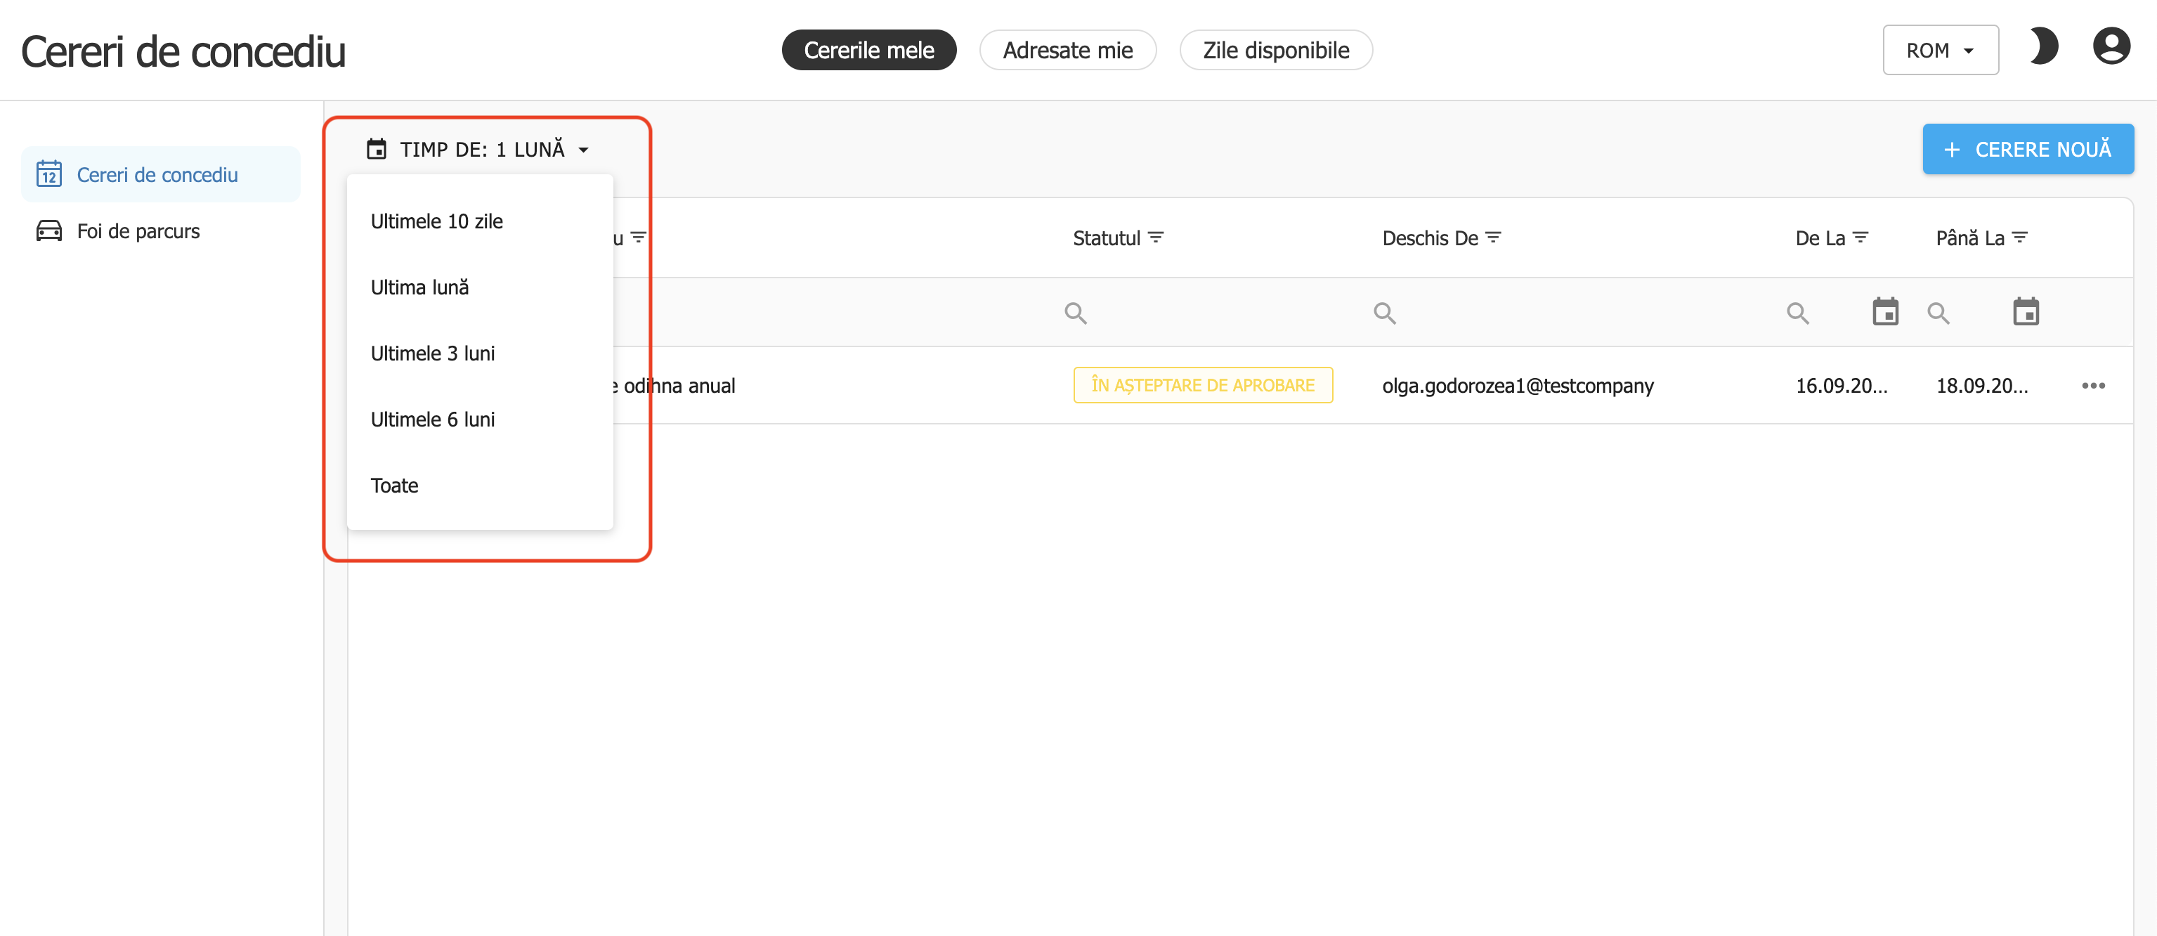Click În așteptare de aprobare status badge

1202,386
